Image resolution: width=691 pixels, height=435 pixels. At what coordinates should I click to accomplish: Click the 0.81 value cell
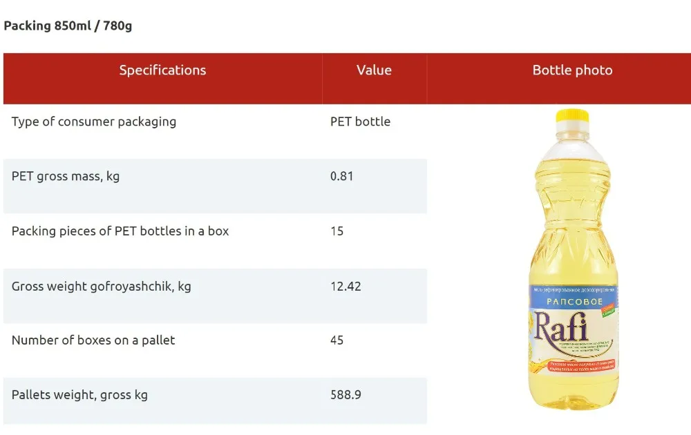(341, 177)
